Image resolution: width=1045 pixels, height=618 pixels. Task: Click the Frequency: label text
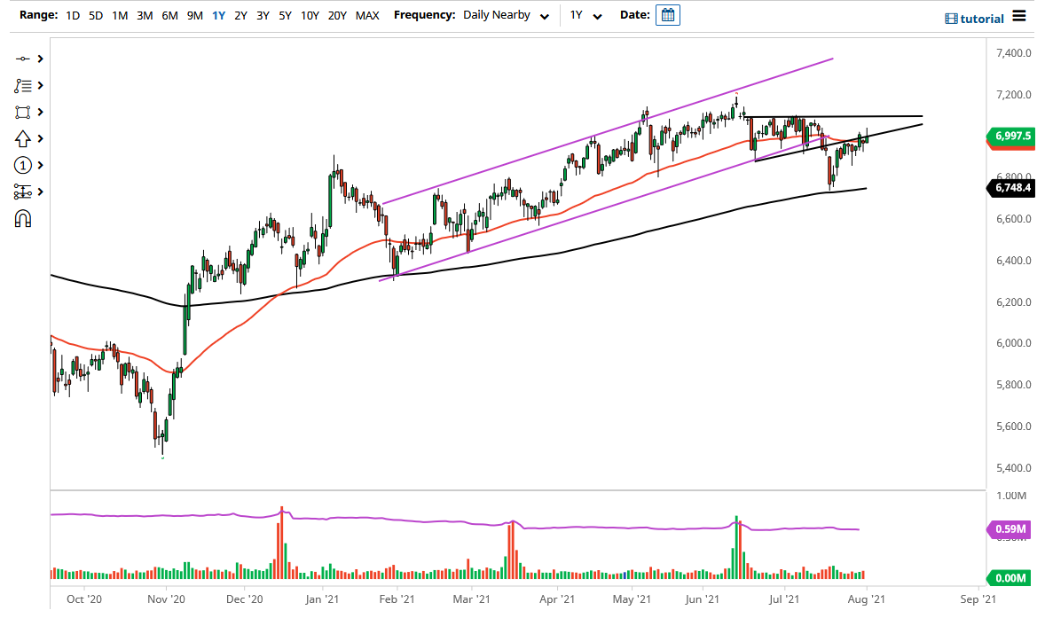[425, 15]
